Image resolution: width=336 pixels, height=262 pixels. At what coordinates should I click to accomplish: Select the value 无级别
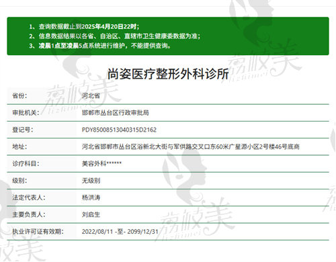[x=91, y=181]
